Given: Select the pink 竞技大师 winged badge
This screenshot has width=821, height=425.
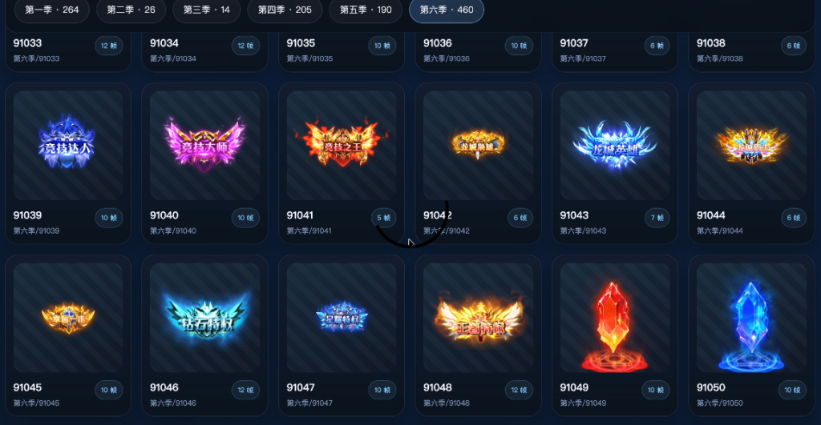Looking at the screenshot, I should 204,146.
